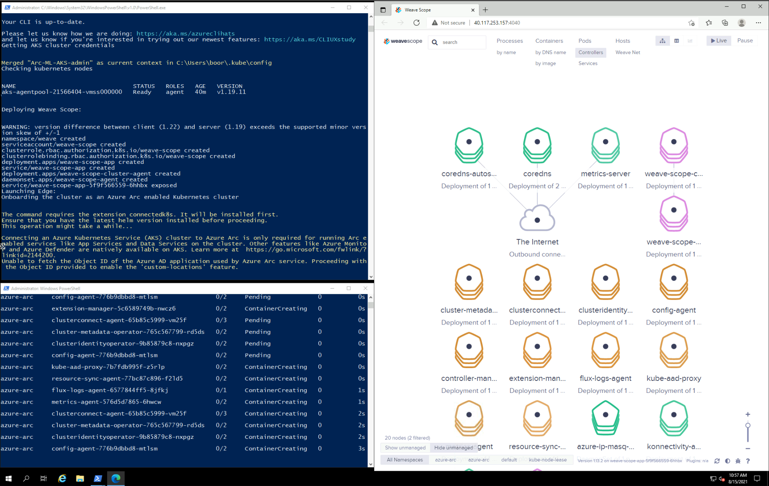
Task: Switch to Services sub-view
Action: point(588,63)
